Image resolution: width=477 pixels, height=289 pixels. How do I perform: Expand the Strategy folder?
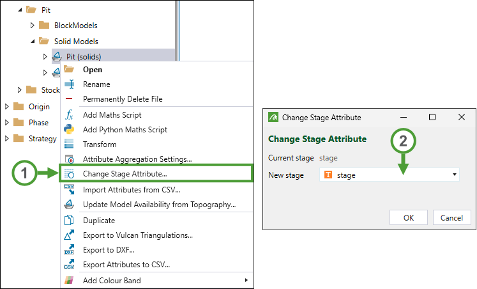[7, 139]
